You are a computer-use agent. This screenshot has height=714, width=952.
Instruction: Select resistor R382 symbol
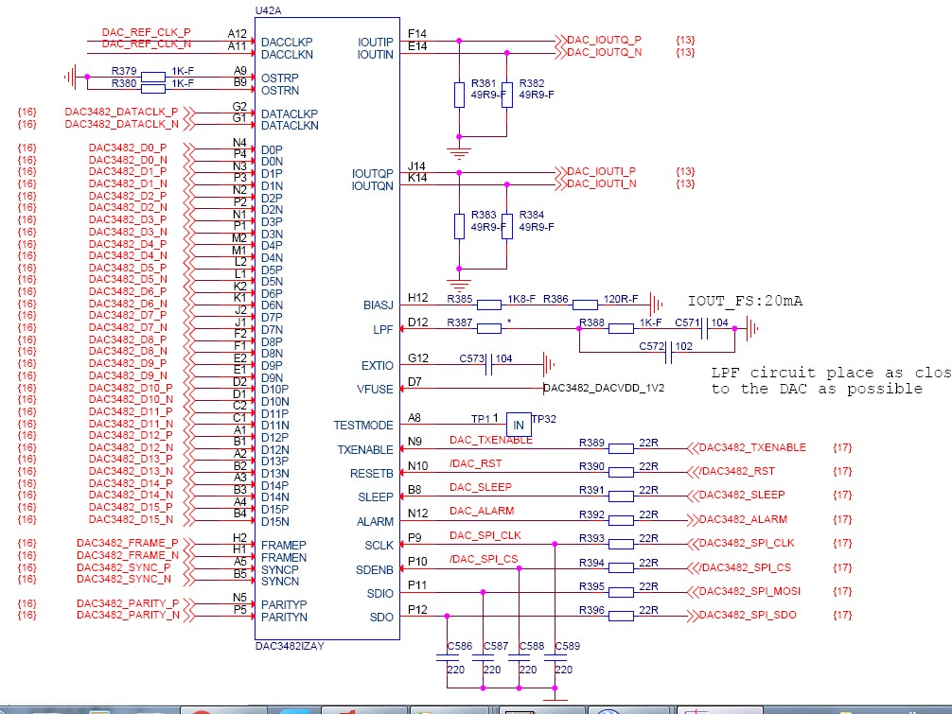(x=507, y=96)
